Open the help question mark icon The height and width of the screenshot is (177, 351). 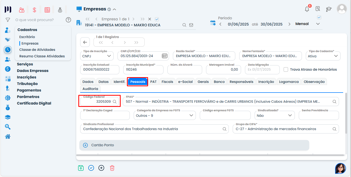pos(68,20)
